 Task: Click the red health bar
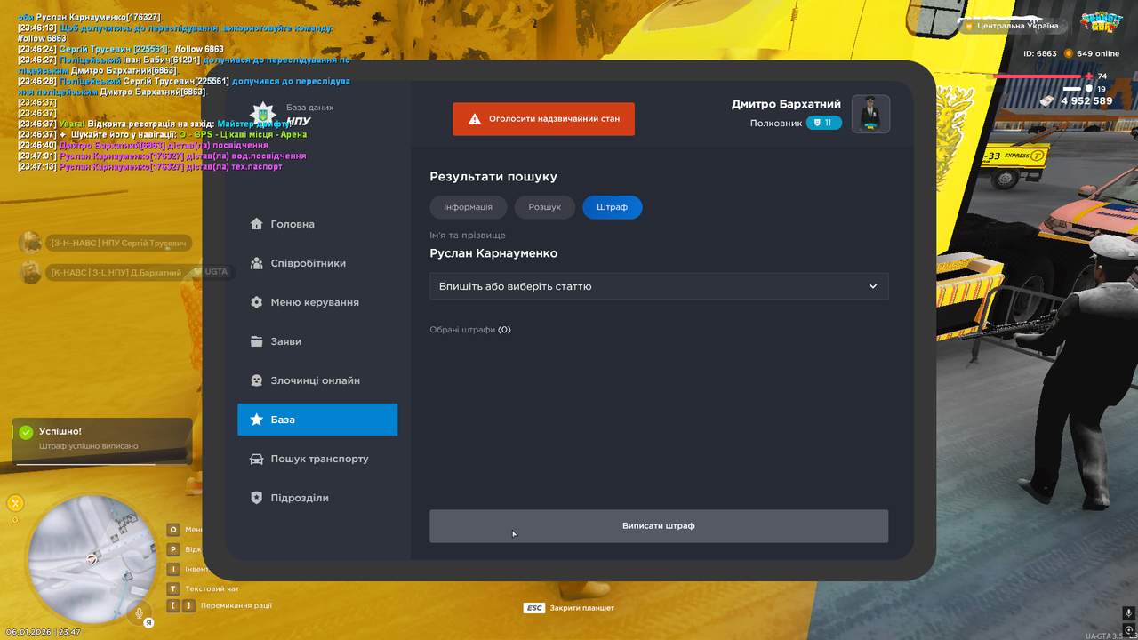(x=1038, y=76)
